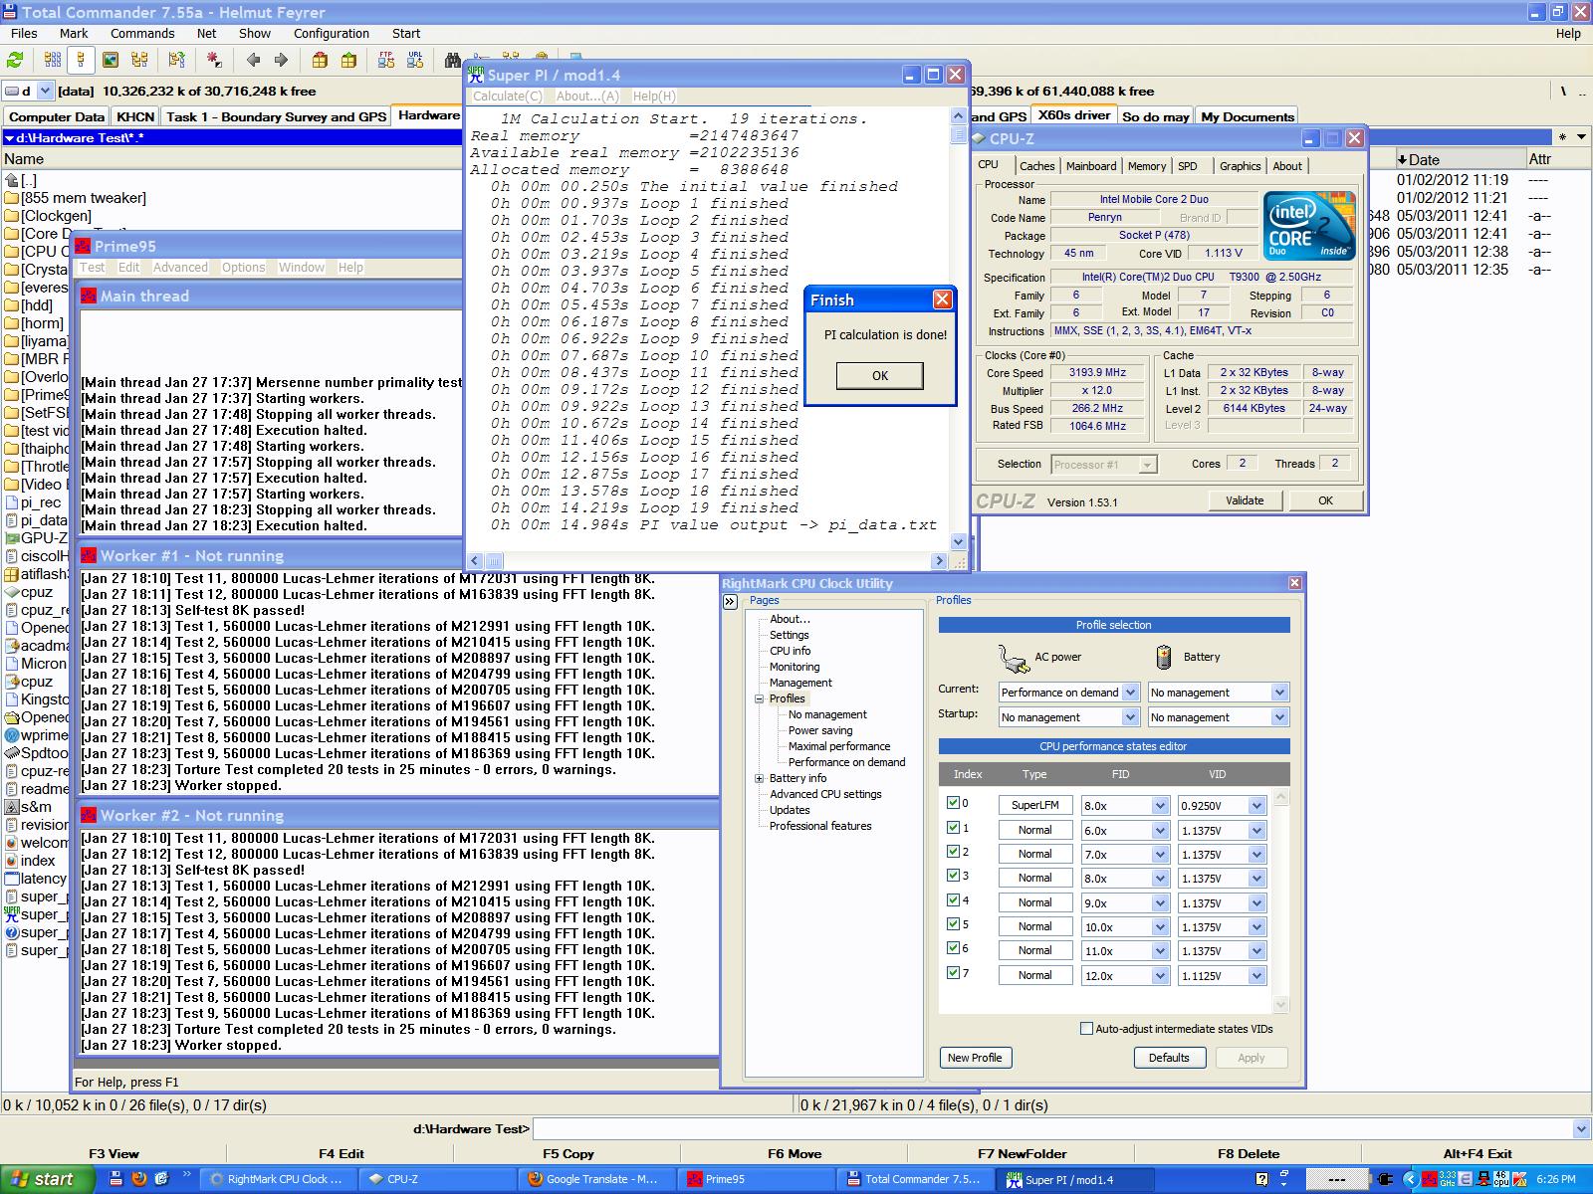
Task: Uncheck performance state index 5 checkbox
Action: [953, 923]
